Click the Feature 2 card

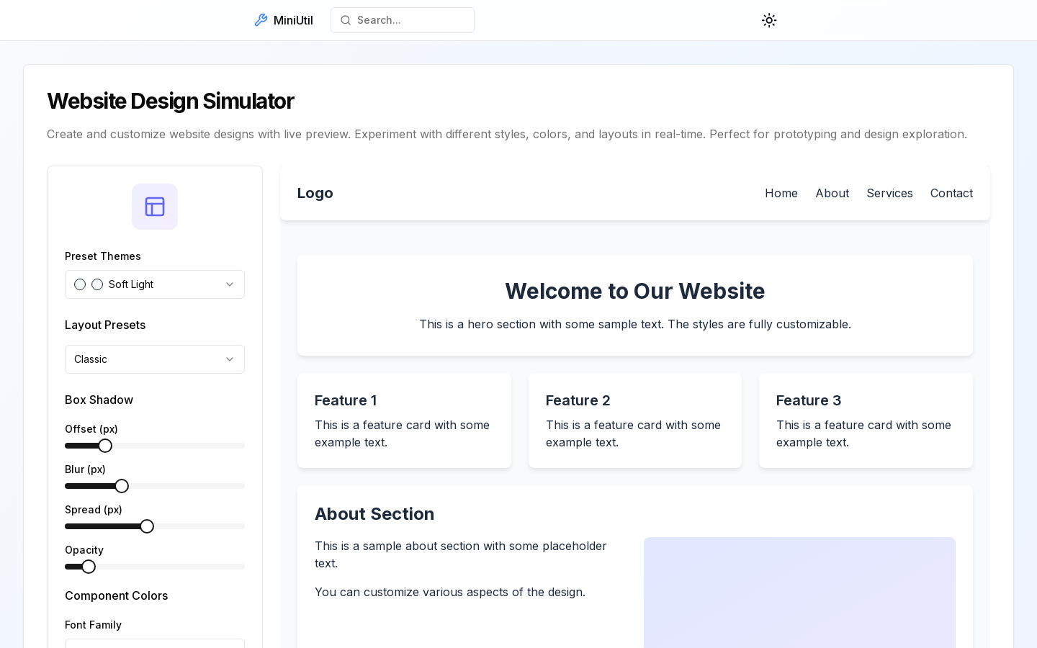point(635,420)
